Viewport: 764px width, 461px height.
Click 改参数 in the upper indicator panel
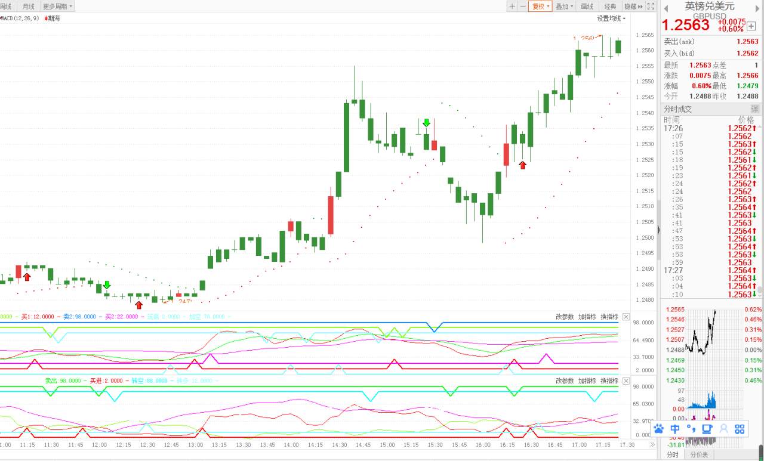pyautogui.click(x=565, y=317)
